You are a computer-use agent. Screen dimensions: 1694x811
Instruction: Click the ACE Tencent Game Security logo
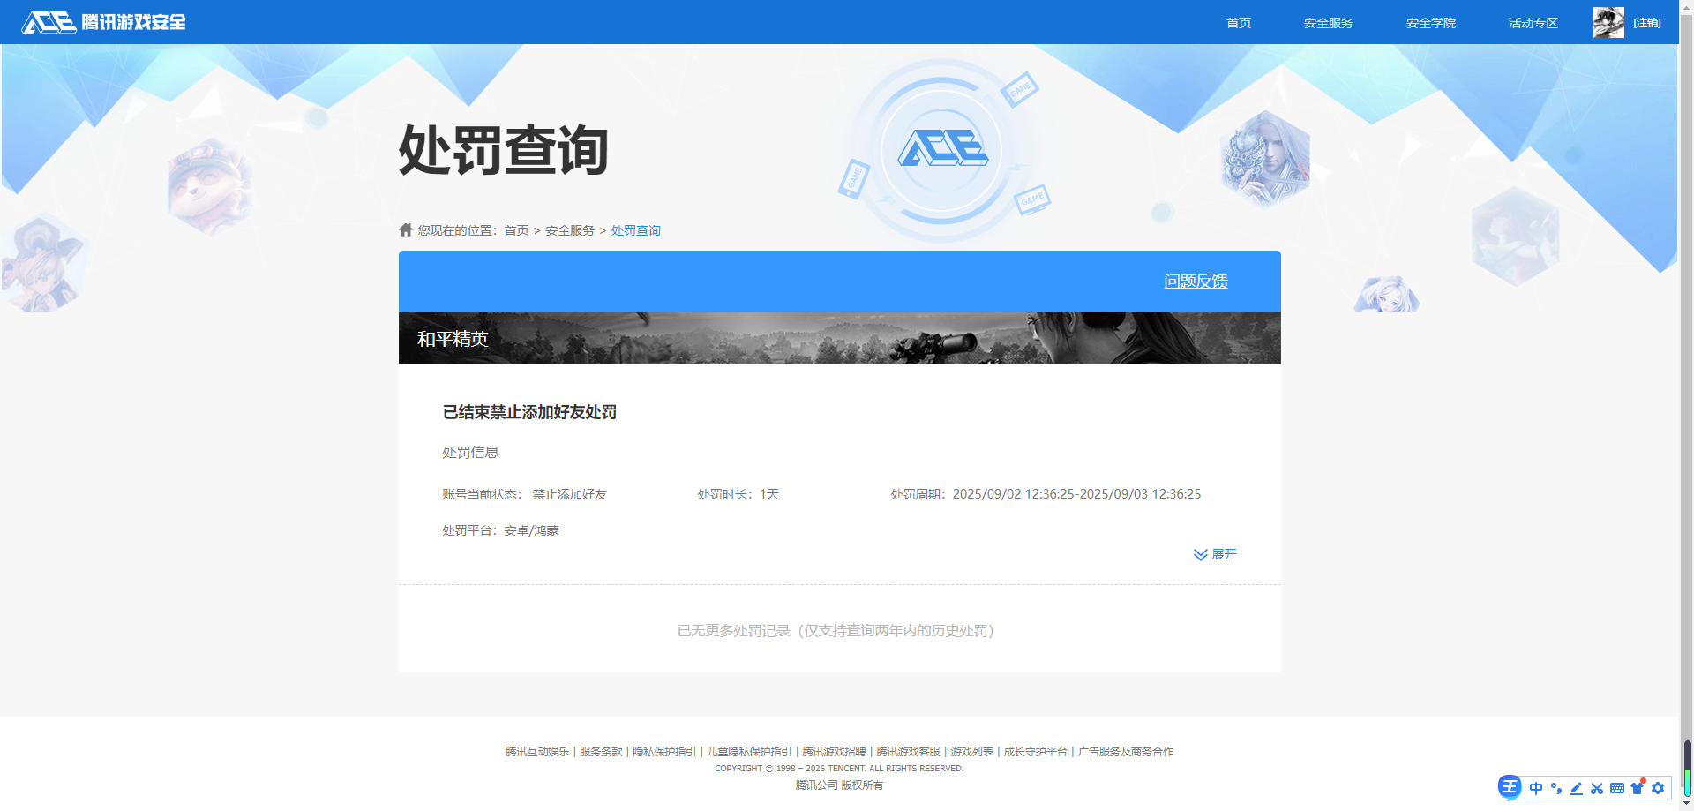104,22
